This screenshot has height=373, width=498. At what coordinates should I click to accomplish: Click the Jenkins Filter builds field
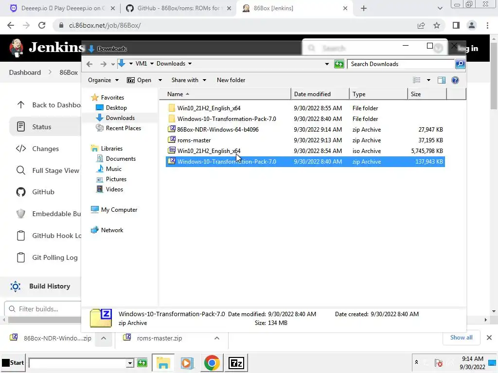click(43, 308)
